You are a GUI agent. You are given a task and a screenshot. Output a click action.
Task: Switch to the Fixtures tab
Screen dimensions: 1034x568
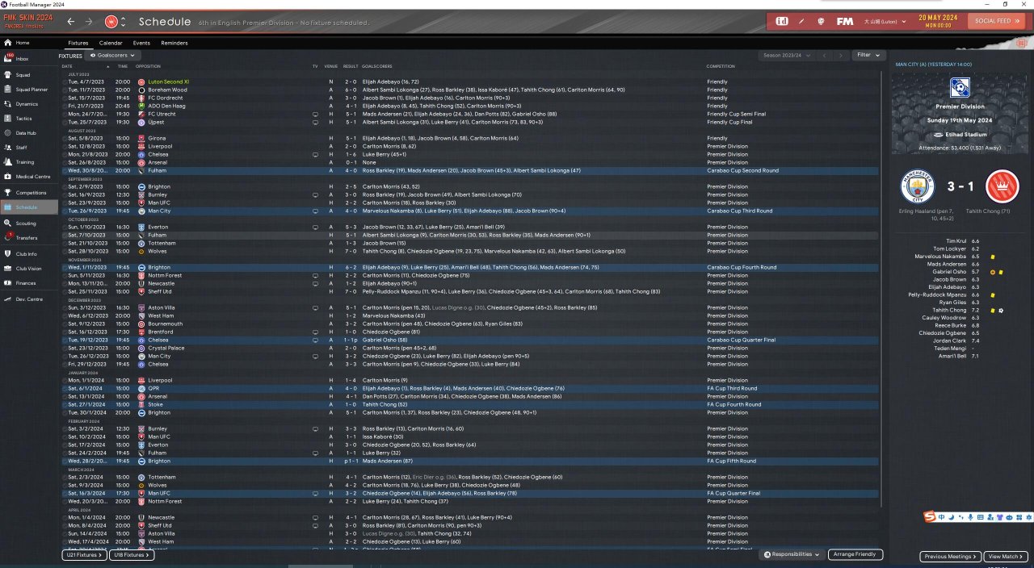click(78, 43)
